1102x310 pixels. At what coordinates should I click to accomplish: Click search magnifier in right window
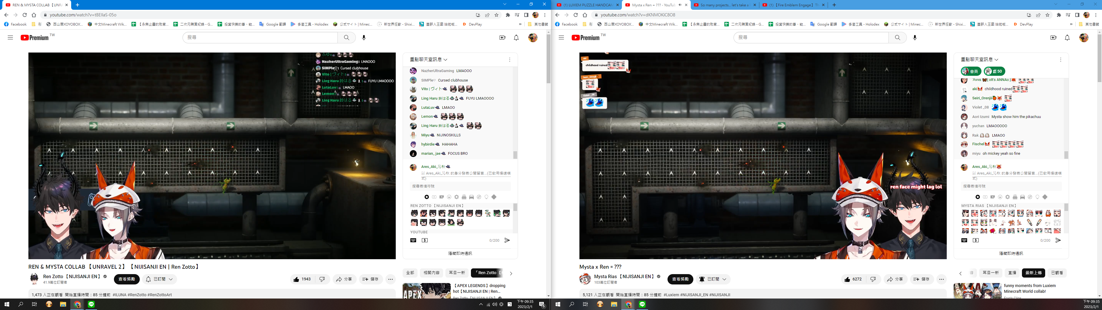point(897,38)
